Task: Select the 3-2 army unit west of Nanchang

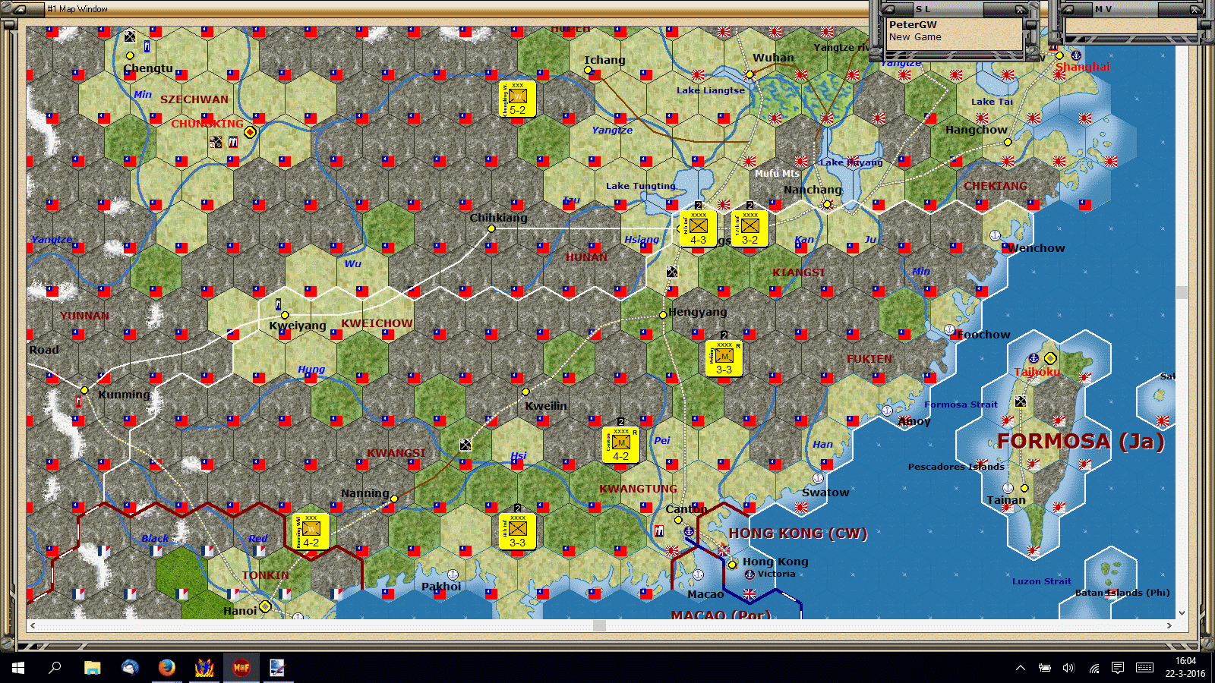Action: click(750, 228)
